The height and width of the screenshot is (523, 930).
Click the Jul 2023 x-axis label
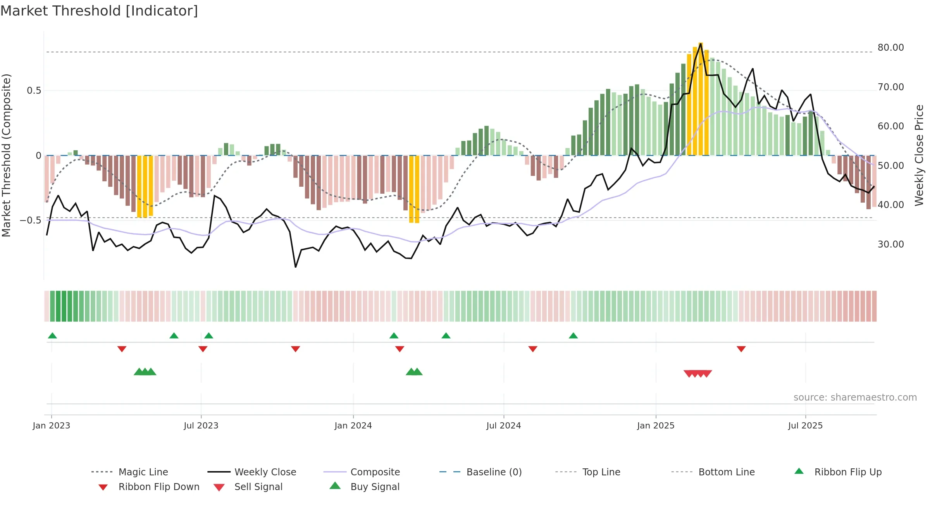click(x=201, y=426)
